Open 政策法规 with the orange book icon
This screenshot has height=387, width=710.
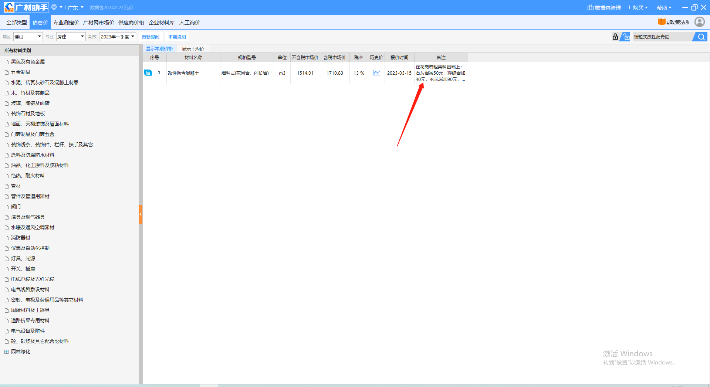pyautogui.click(x=674, y=22)
